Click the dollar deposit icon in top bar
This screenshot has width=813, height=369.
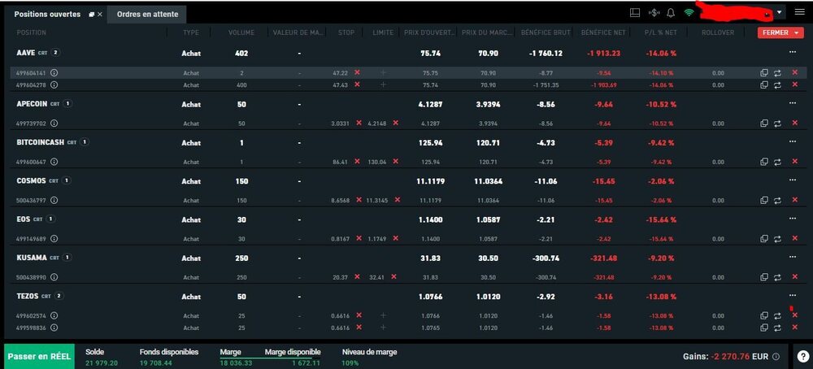point(654,13)
